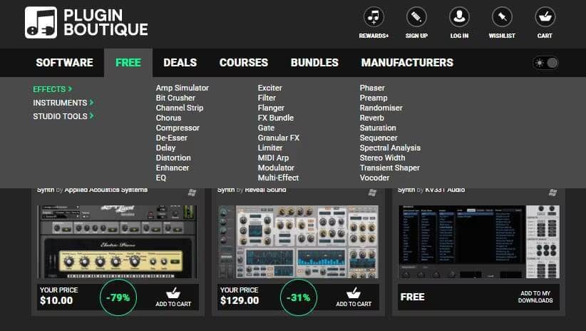
Task: Expand the Instruments submenu
Action: tap(63, 103)
